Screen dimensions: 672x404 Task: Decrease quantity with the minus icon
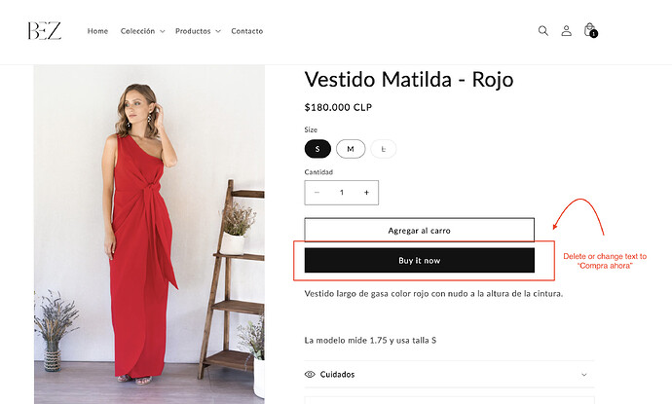click(x=317, y=193)
